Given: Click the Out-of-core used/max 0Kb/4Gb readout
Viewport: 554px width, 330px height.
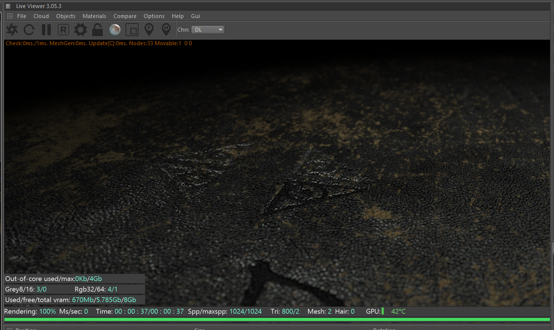Looking at the screenshot, I should pyautogui.click(x=53, y=279).
